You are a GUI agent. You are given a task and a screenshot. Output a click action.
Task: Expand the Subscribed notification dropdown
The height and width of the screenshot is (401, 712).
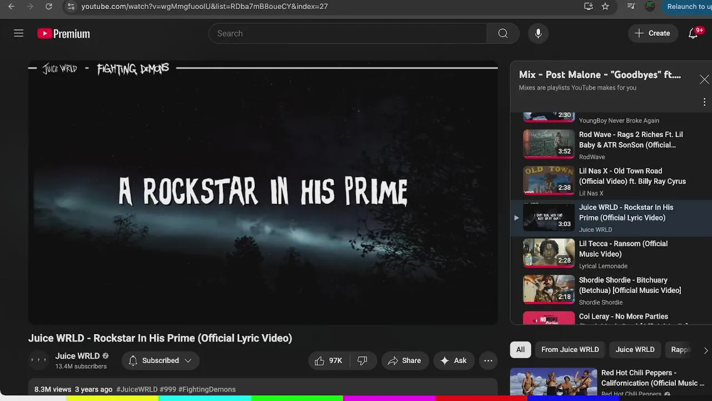(160, 361)
